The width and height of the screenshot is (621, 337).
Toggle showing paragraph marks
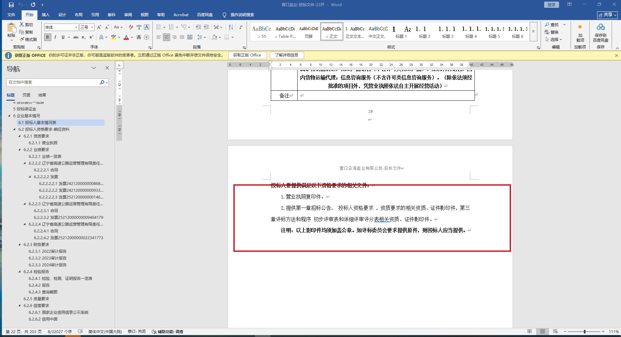click(241, 27)
